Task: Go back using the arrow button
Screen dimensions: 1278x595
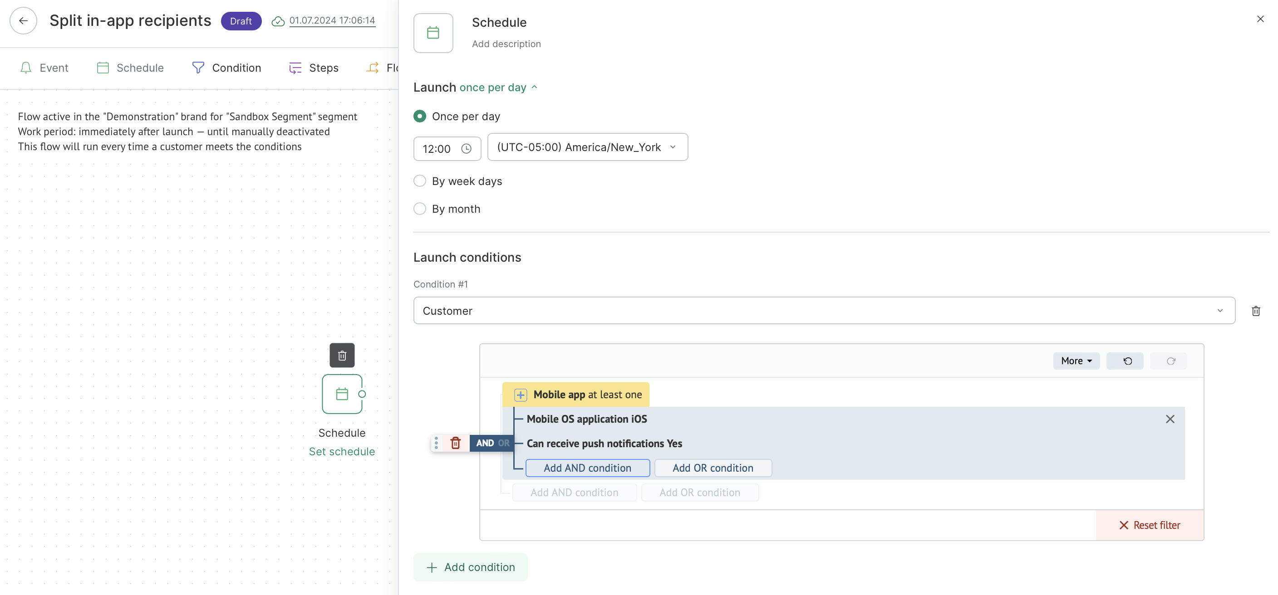Action: click(23, 21)
